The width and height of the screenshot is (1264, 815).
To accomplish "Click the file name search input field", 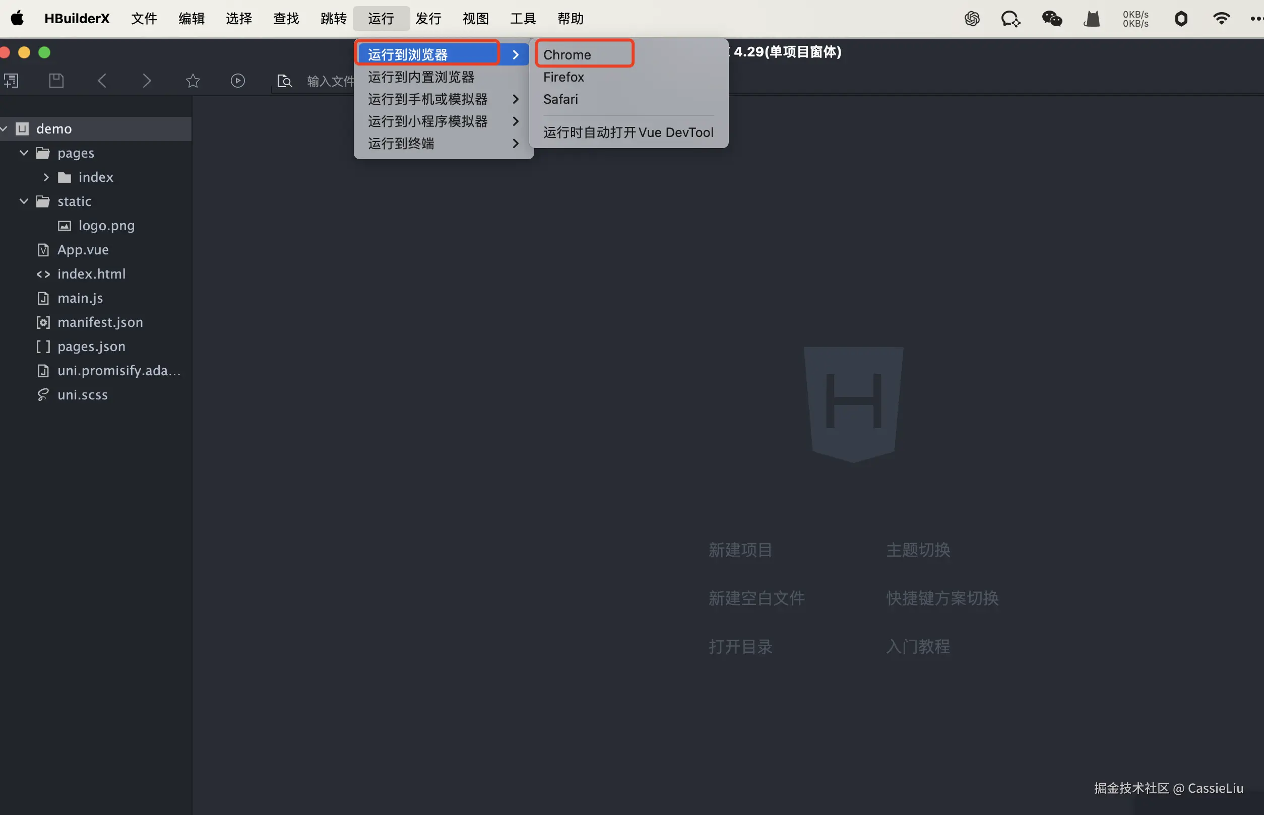I will point(330,81).
